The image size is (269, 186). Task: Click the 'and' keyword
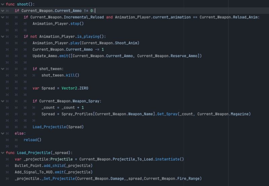[109, 17]
